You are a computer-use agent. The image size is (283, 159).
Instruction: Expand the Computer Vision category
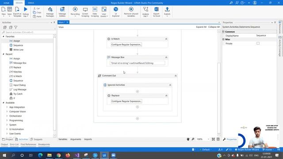7,111
